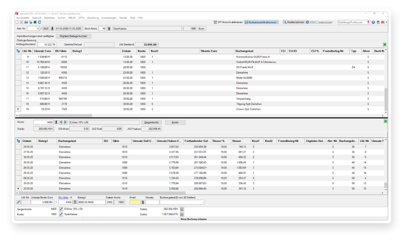Click the next account arrow next to Konto
Viewport: 406px width, 241px height.
pyautogui.click(x=66, y=122)
